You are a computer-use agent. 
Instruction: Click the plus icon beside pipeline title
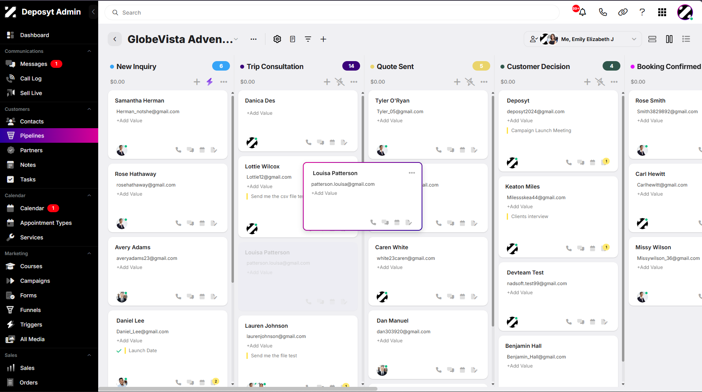coord(323,39)
